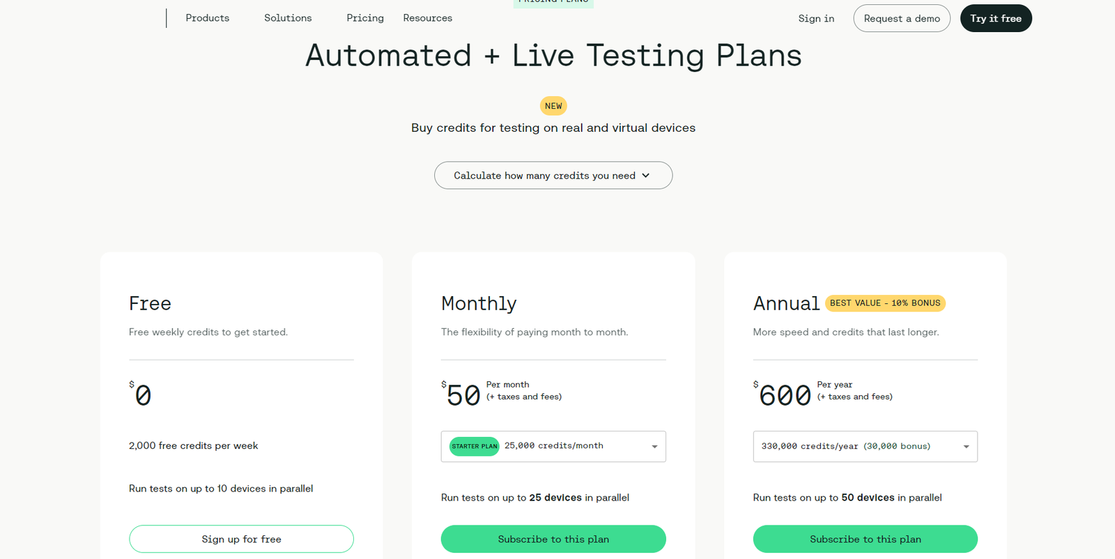Click the monthly credits dropdown arrow
The height and width of the screenshot is (559, 1115).
pos(654,447)
